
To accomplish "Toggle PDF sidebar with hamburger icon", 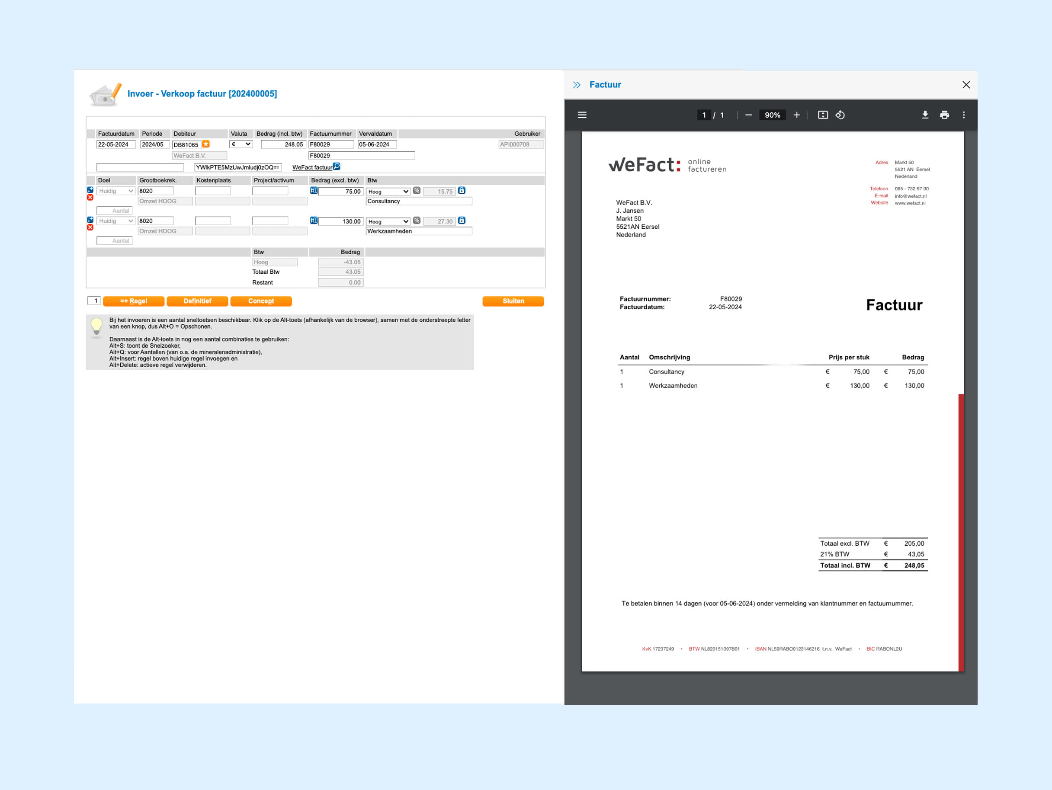I will pyautogui.click(x=582, y=115).
